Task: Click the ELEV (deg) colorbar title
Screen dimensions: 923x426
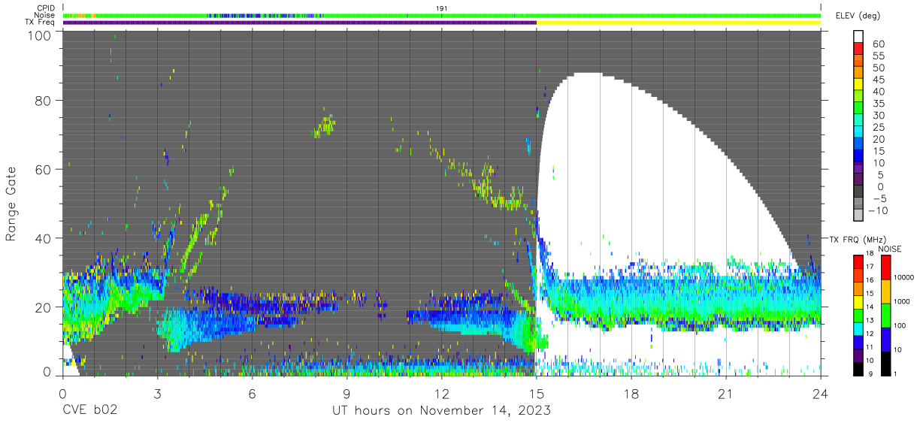Action: click(x=858, y=16)
